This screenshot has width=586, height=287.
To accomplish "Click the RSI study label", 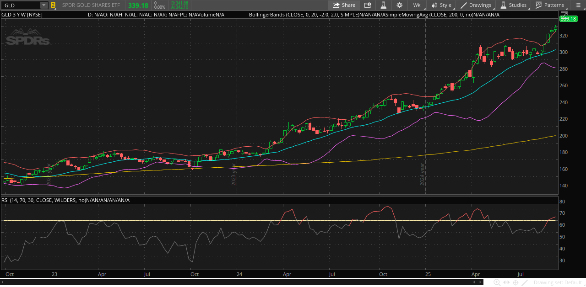I will coord(65,200).
